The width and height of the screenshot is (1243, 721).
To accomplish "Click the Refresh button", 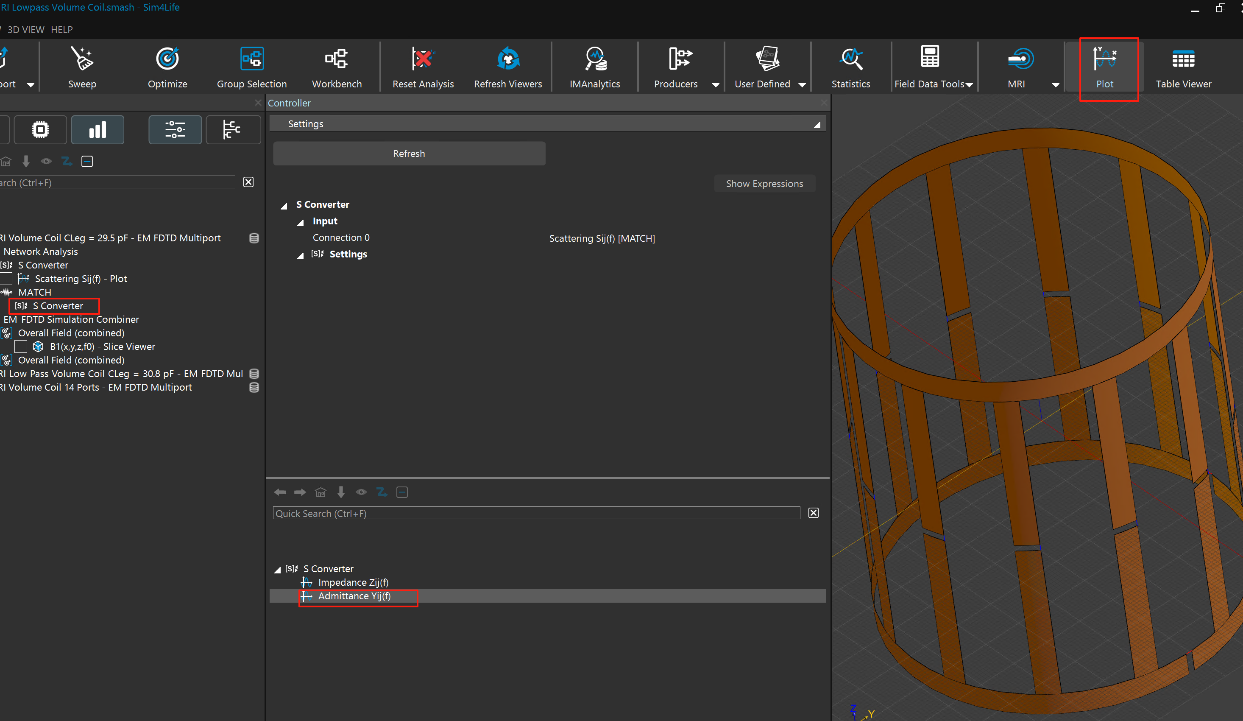I will tap(408, 154).
